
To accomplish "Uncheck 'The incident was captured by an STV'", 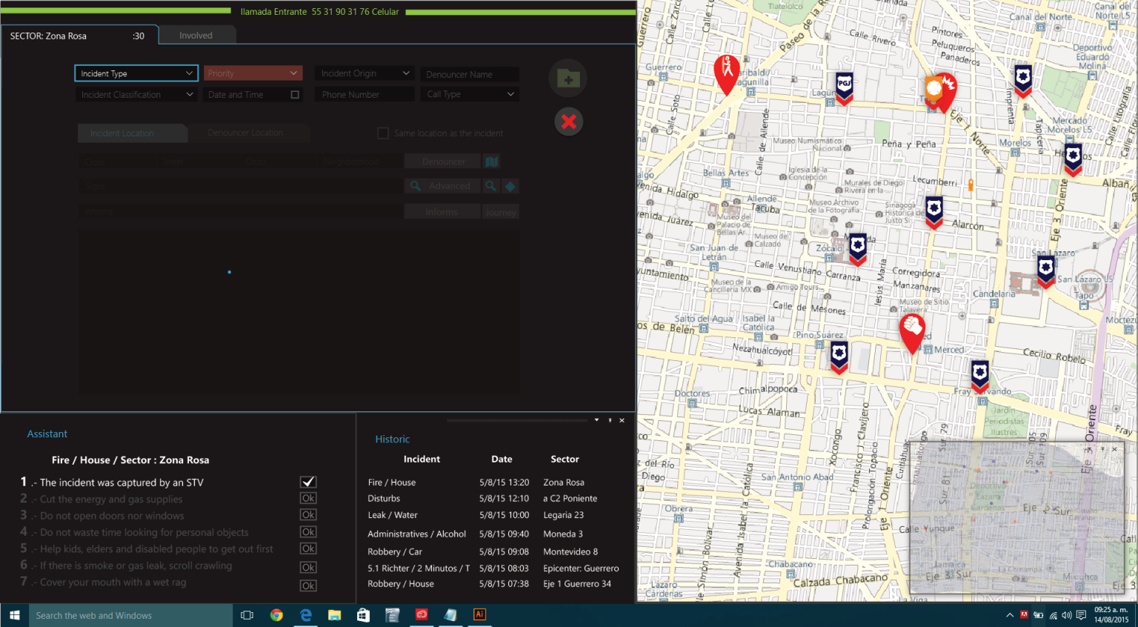I will pyautogui.click(x=308, y=482).
